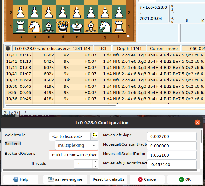205x186 pixels.
Task: Click the white side-to-move dot beside the board
Action: [128, 36]
